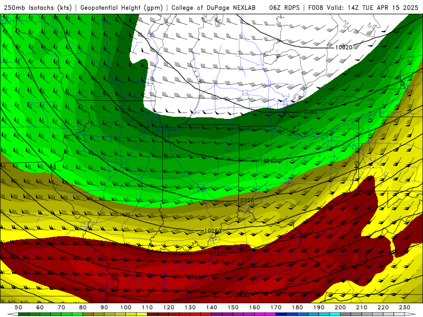Viewport: 423px width, 317px height.
Task: Click the 10140 height contour label
Action: click(x=268, y=161)
